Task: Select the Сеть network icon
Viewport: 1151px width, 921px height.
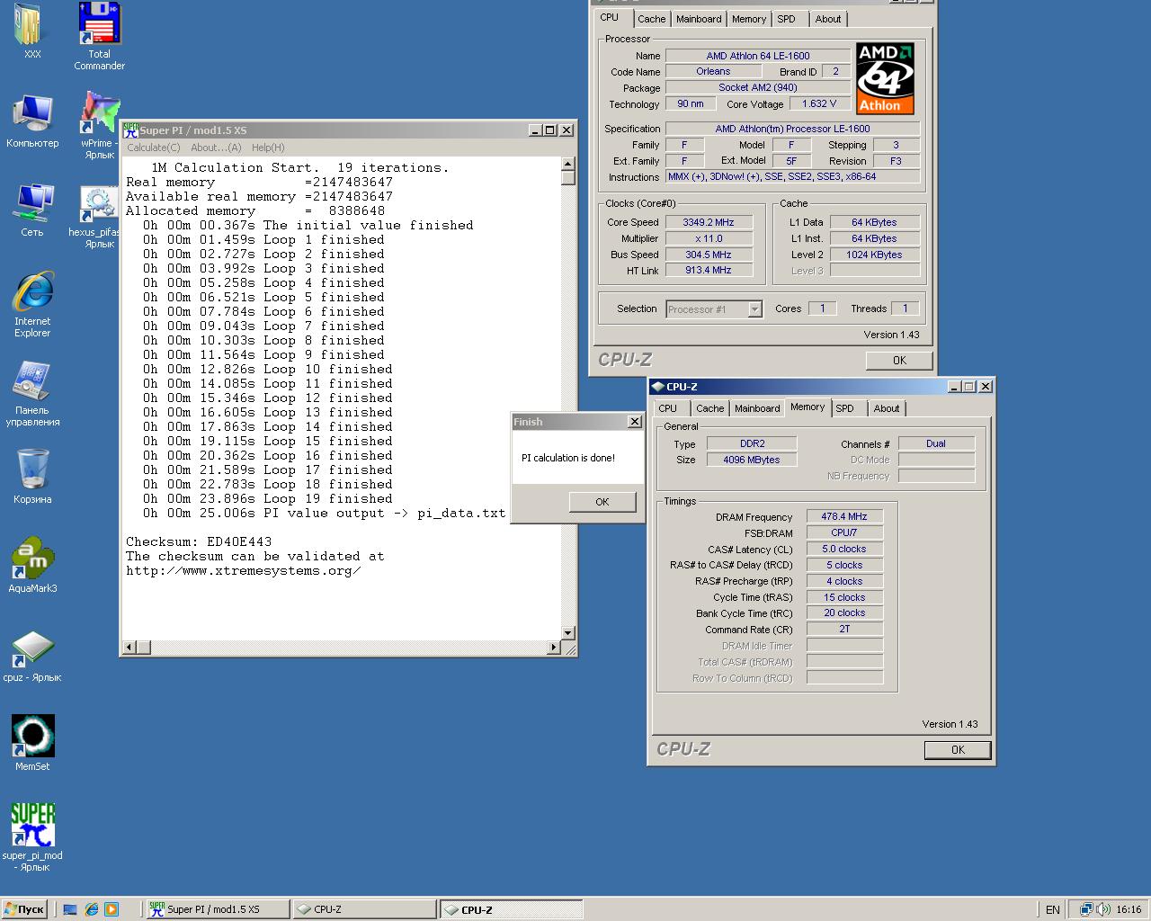Action: click(32, 210)
